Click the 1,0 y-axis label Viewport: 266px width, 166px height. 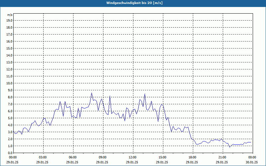click(10, 146)
